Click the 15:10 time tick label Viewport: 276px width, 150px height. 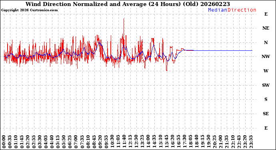pyautogui.click(x=160, y=142)
